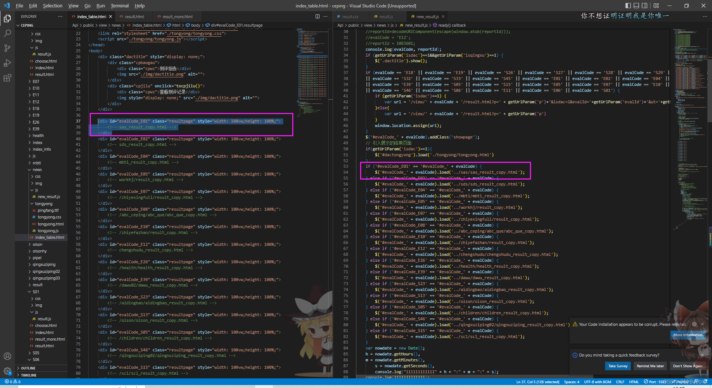
Task: Click the VS Code logo icon
Action: point(7,6)
